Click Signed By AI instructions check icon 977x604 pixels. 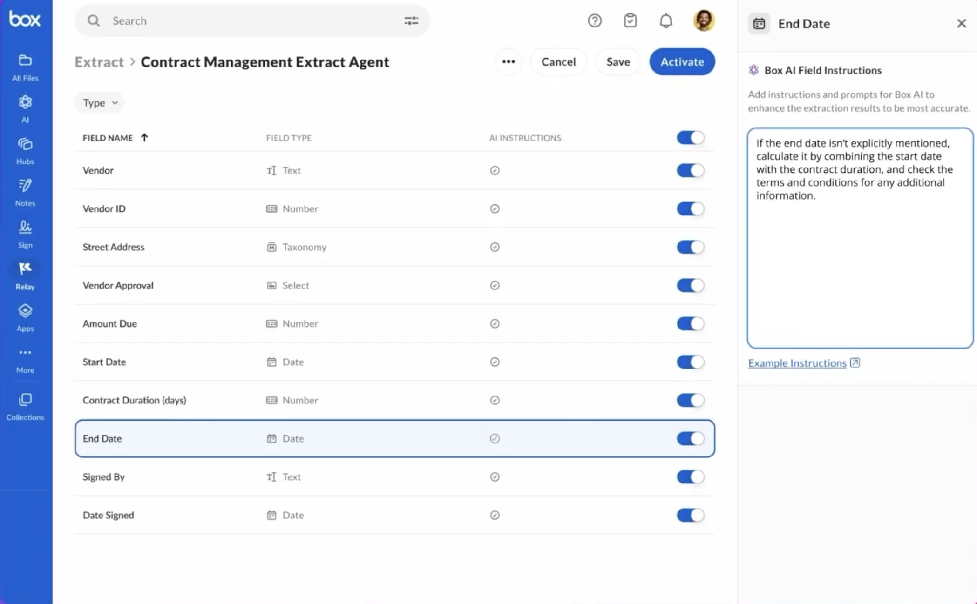(x=495, y=477)
